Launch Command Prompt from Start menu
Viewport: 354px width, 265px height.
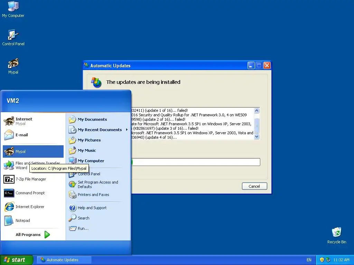[33, 193]
